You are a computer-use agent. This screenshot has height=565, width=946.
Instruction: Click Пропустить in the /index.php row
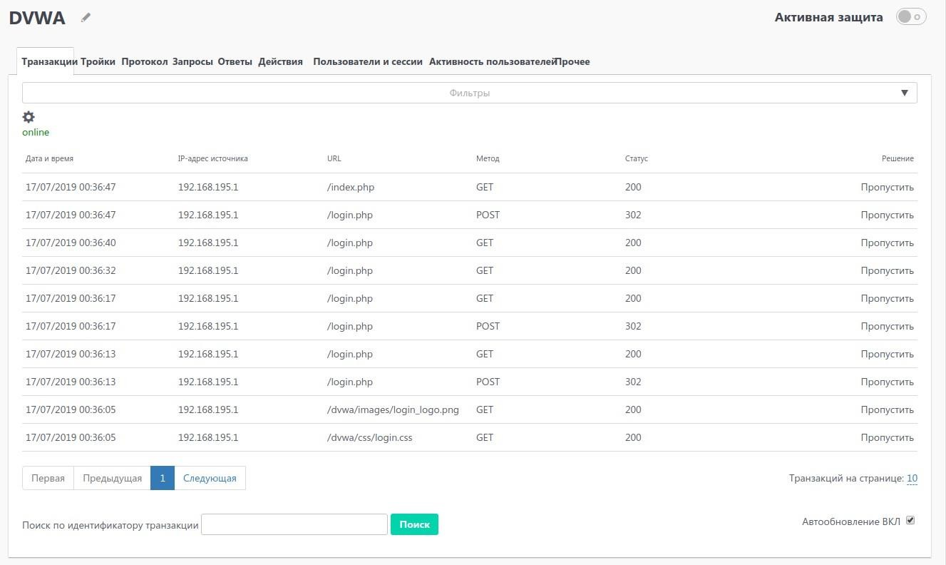click(887, 187)
